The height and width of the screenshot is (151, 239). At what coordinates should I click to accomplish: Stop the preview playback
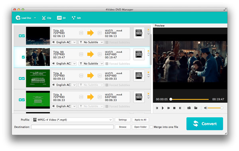pos(174,108)
